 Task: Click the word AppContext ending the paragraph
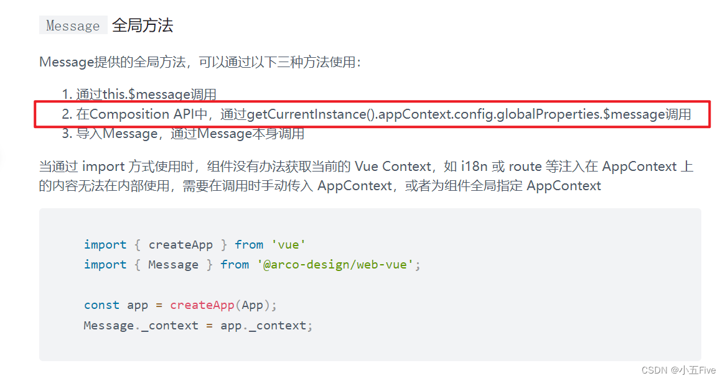coord(564,186)
